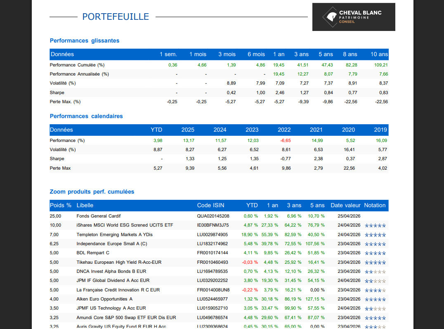Click the star rating of Amundi Core S&P 500

(375, 318)
